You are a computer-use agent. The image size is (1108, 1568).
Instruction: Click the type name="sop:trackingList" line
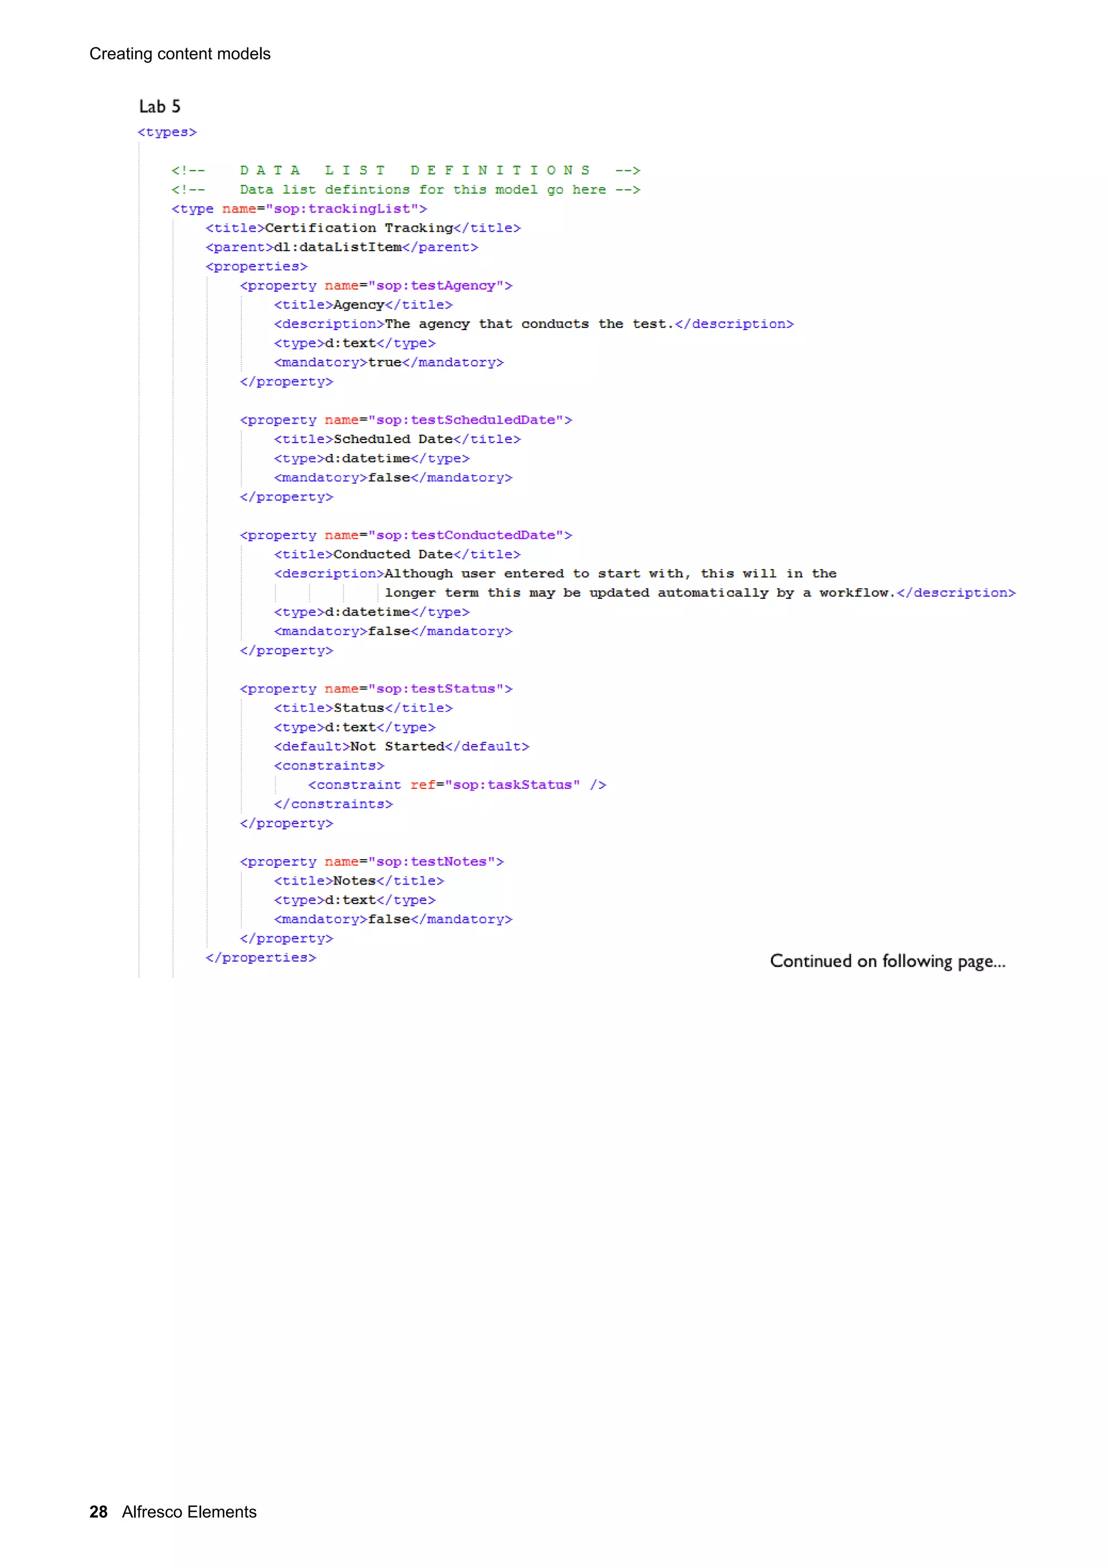click(299, 208)
